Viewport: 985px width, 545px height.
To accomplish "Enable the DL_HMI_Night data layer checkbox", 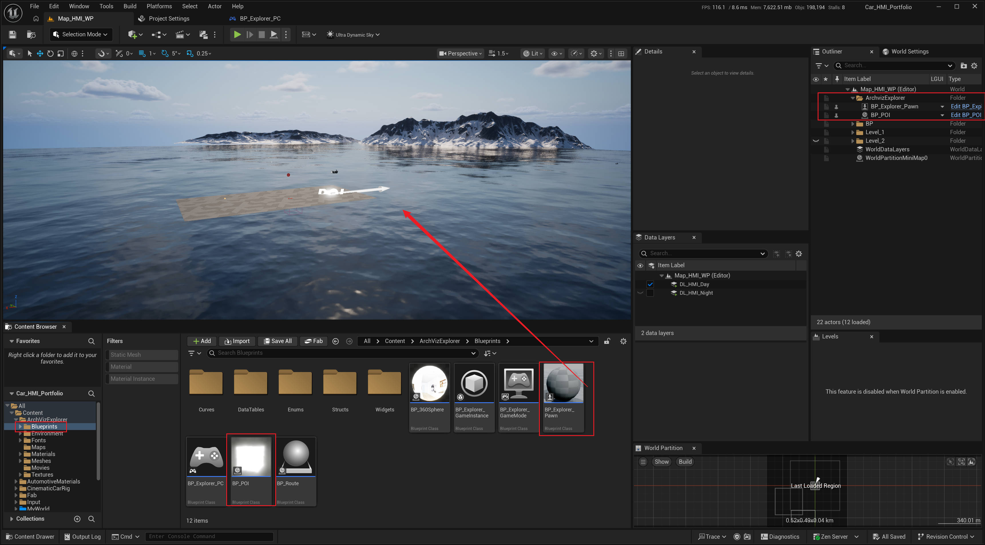I will (x=650, y=293).
